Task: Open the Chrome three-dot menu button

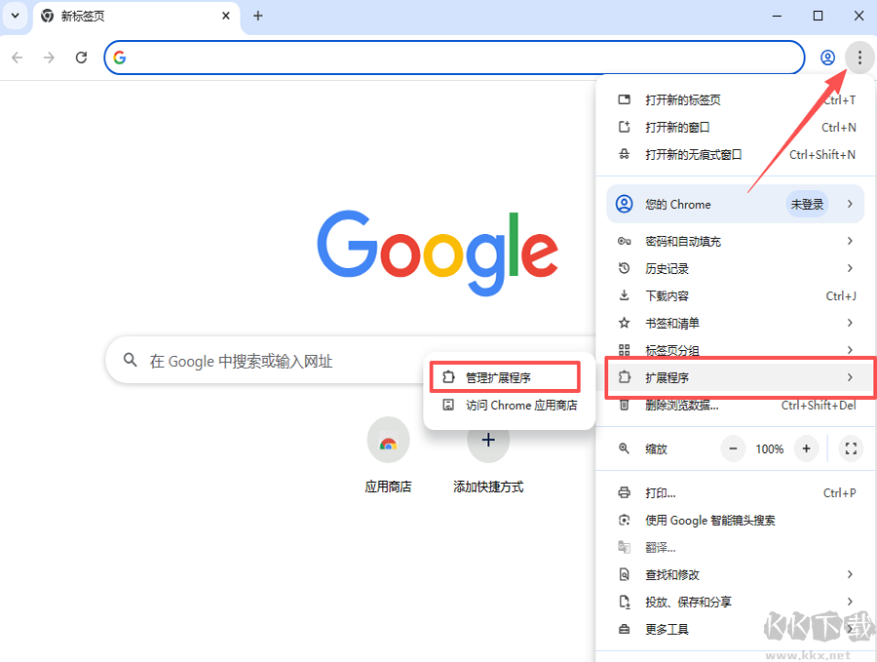Action: pyautogui.click(x=859, y=58)
